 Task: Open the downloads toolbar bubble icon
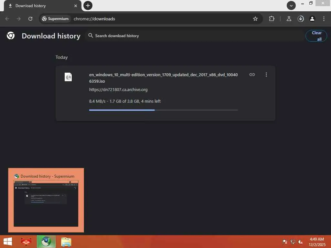click(x=301, y=19)
